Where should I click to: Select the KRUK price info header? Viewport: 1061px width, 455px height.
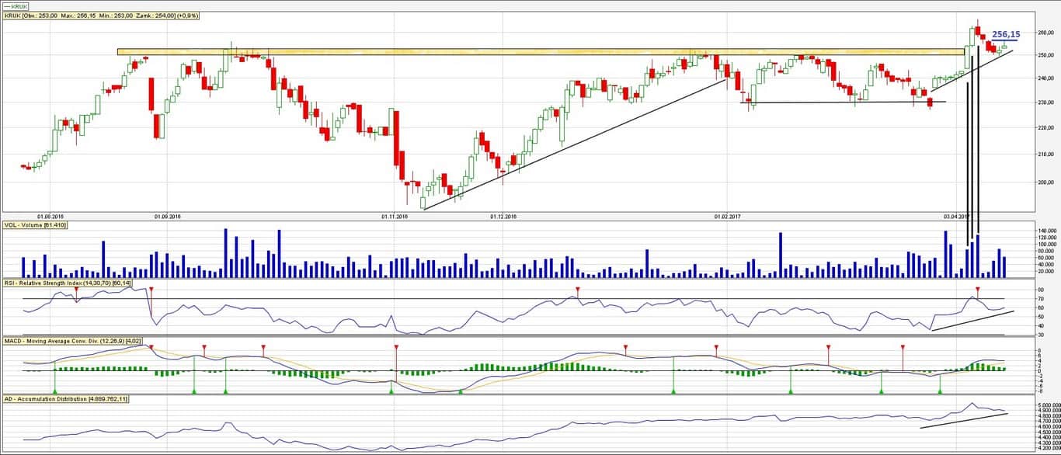101,15
